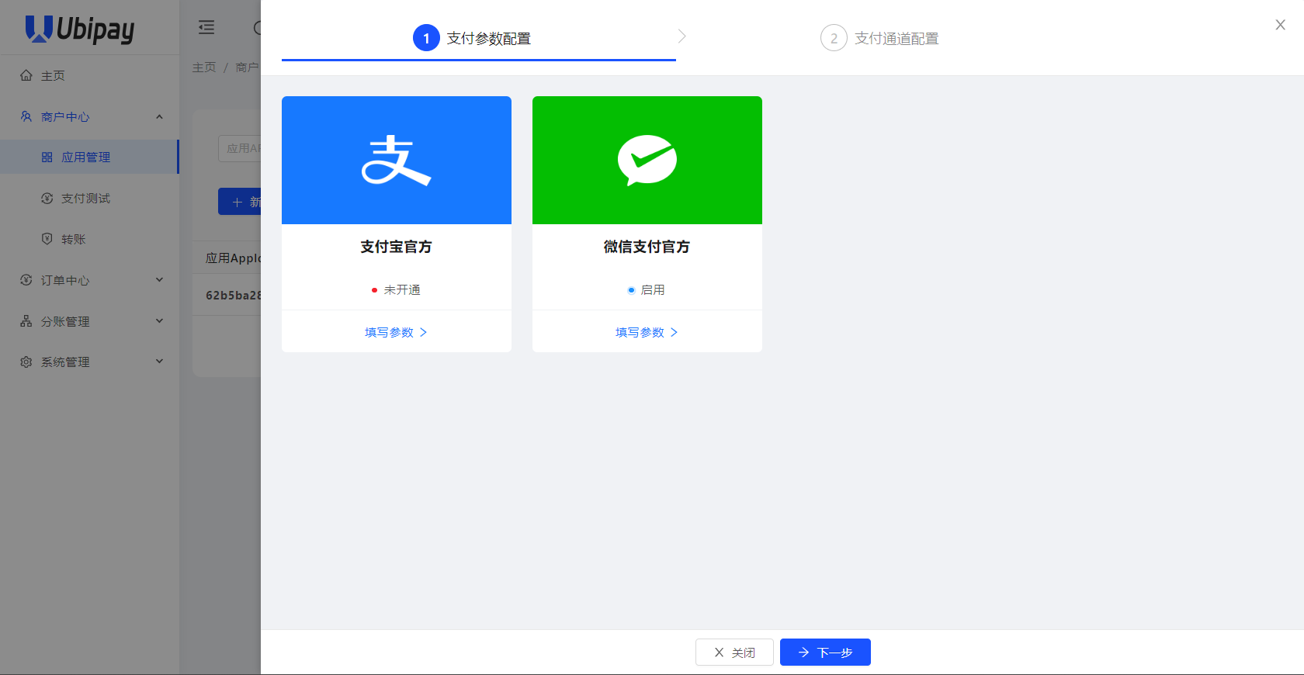Screen dimensions: 1304x675
Task: Click the Alipay logo card image
Action: (396, 160)
